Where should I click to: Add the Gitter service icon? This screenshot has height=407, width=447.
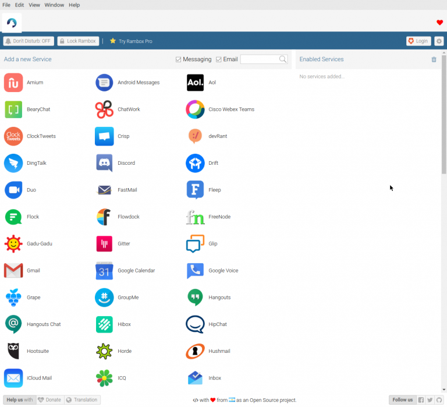pos(104,244)
